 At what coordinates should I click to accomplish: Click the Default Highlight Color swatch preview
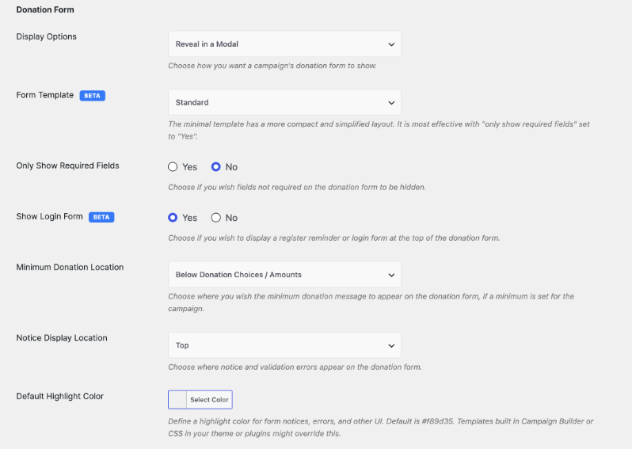tap(177, 399)
